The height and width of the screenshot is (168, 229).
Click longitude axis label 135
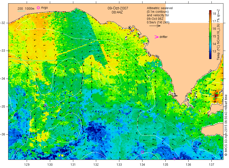click(165, 165)
